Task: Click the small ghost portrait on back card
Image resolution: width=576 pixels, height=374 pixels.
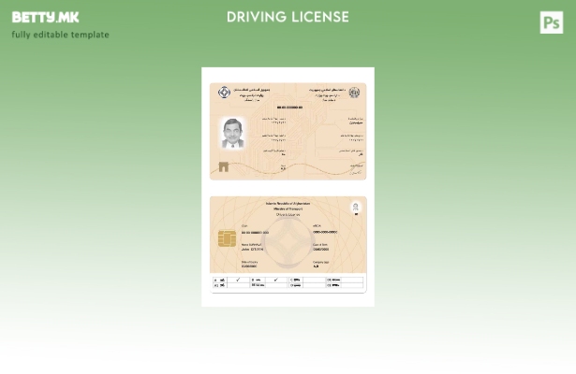Action: pos(355,208)
